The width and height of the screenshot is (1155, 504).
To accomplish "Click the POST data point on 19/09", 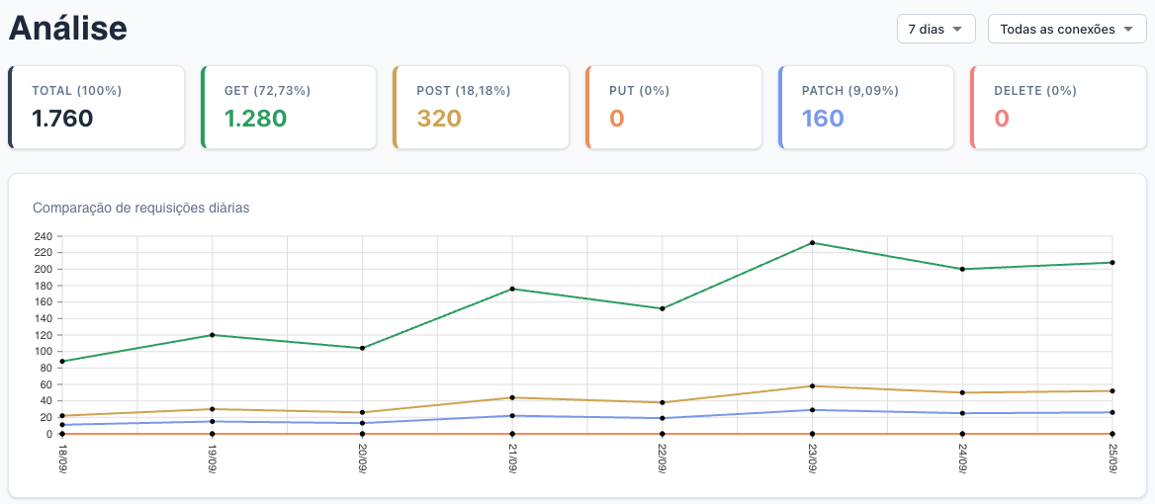I will (213, 409).
